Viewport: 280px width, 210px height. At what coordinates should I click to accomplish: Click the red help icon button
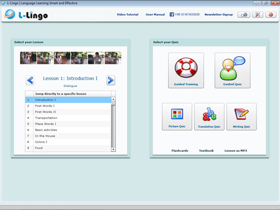click(x=270, y=15)
